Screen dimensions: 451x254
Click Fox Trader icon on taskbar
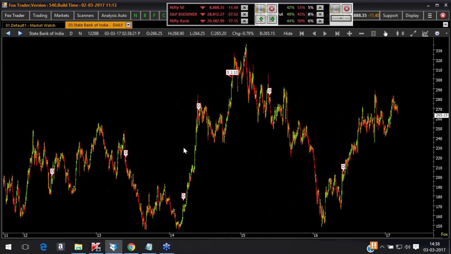[113, 247]
